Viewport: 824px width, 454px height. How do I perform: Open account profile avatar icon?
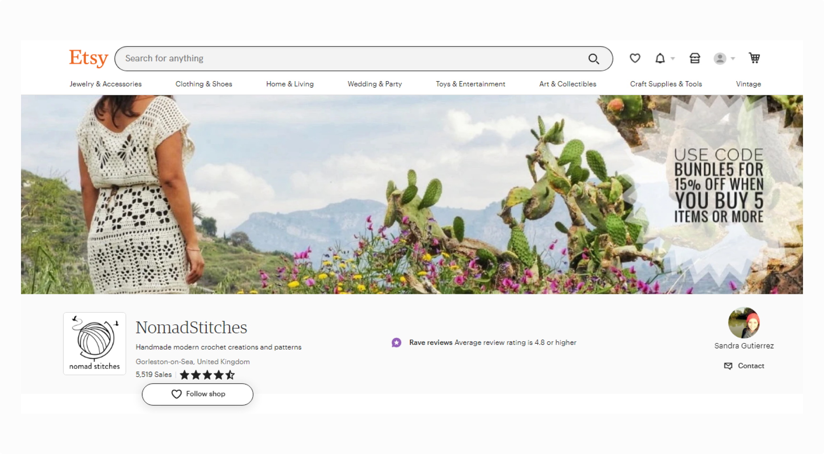[720, 58]
